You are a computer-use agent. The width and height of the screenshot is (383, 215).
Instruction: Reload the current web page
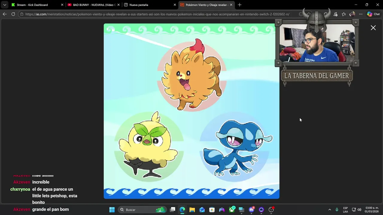tap(13, 14)
